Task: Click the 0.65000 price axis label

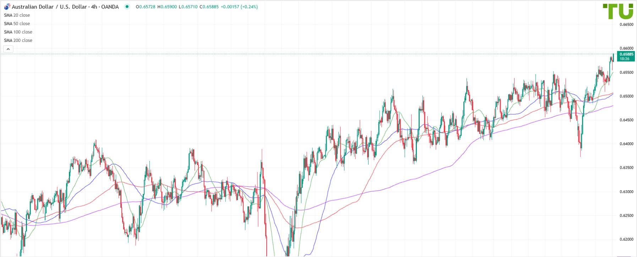Action: (626, 96)
